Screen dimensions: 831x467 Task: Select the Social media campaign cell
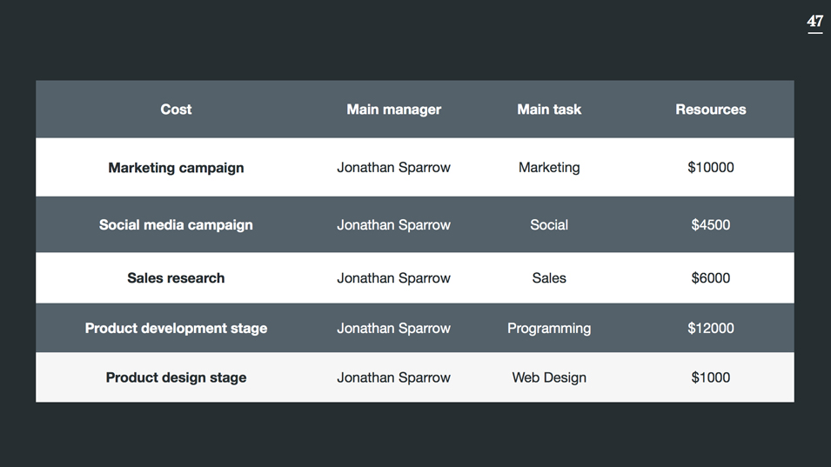pyautogui.click(x=176, y=225)
